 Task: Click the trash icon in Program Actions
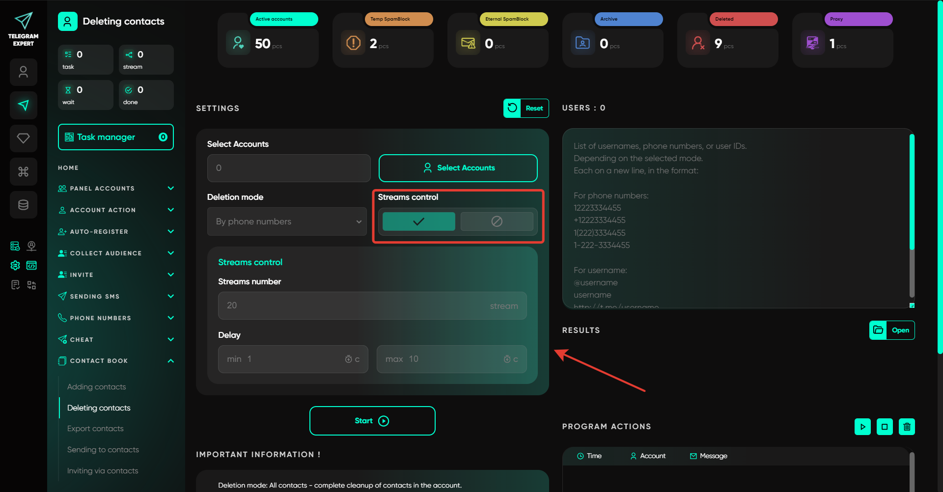[907, 427]
